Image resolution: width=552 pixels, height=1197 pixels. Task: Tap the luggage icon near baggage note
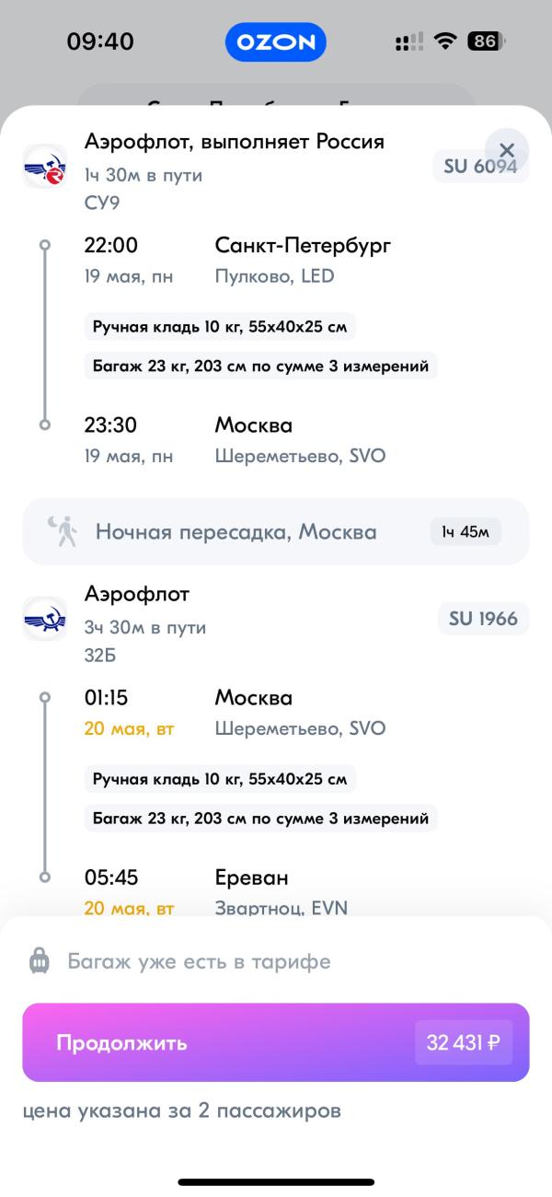pos(40,962)
